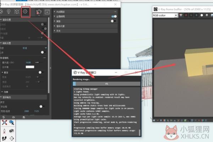Click exposure value 14.88 field
This screenshot has width=213, height=142.
[x=28, y=62]
